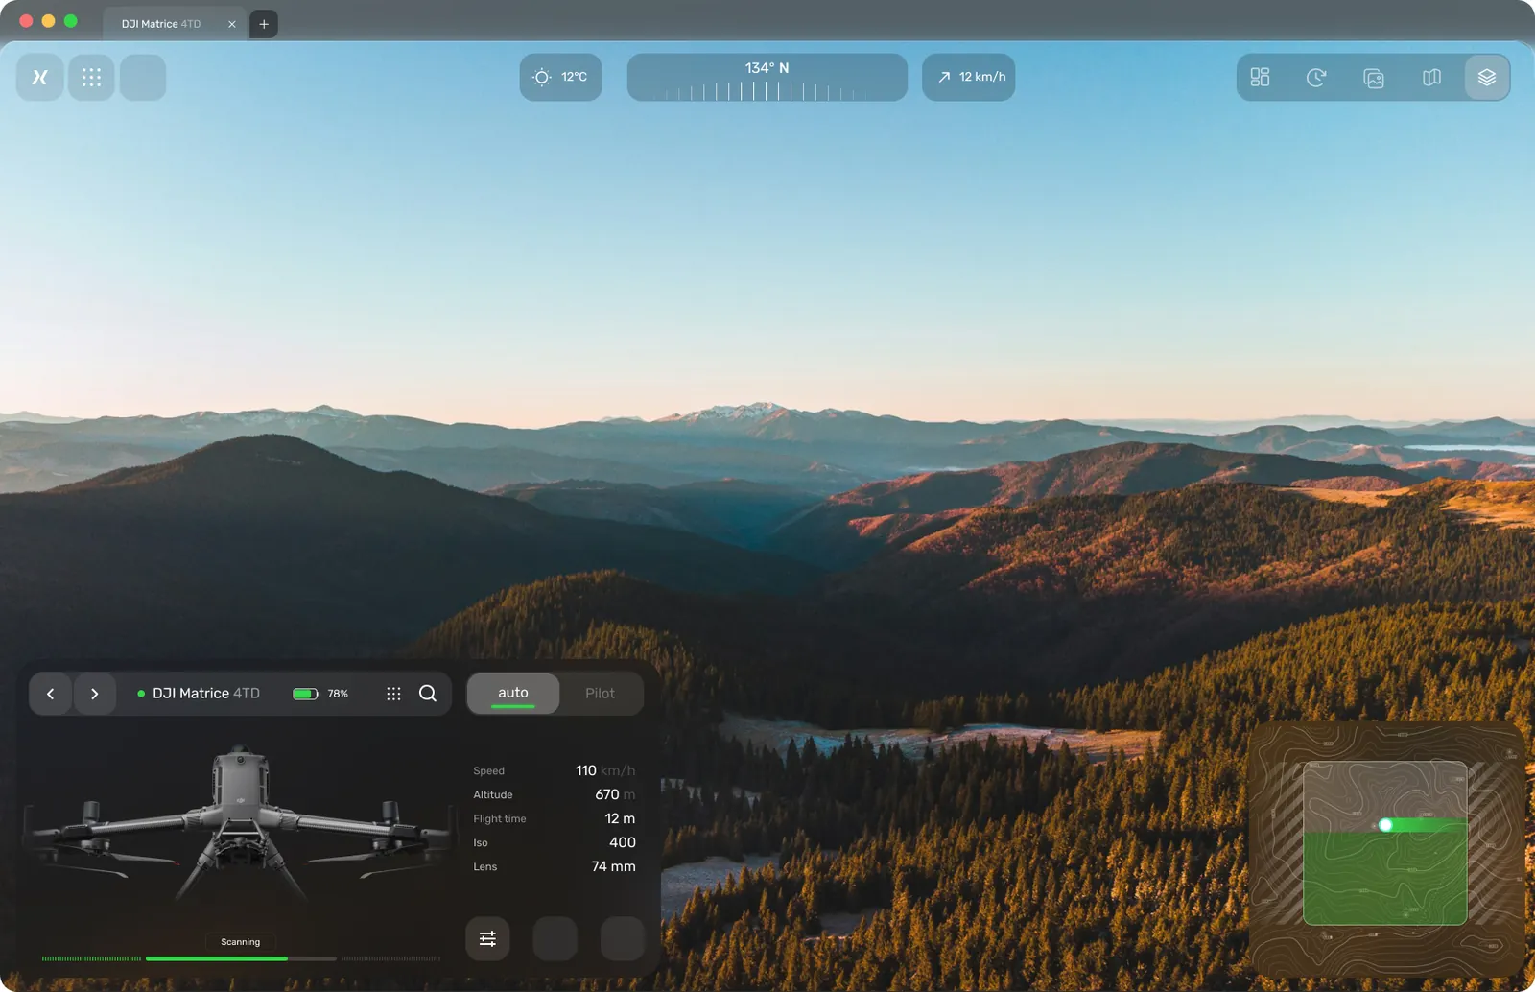This screenshot has width=1535, height=992.
Task: Click the 12°C weather indicator
Action: [561, 77]
